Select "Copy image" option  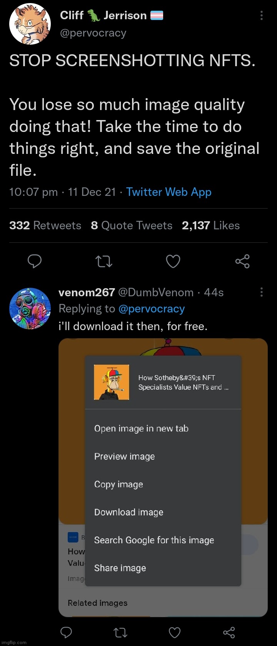(118, 484)
